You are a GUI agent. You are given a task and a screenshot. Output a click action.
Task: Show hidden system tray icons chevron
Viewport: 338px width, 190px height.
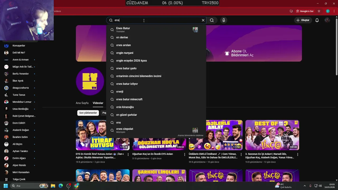pos(304,186)
